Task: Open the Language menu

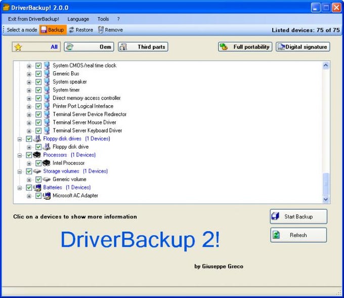Action: (x=78, y=19)
